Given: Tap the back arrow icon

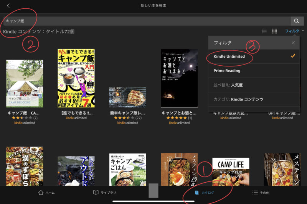Looking at the screenshot, I should click(x=8, y=6).
